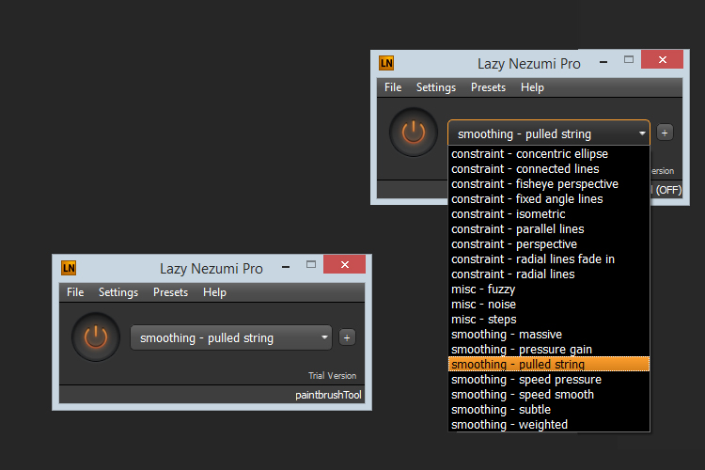The width and height of the screenshot is (705, 470).
Task: Select 'constraint - radial lines' preset
Action: [x=549, y=274]
